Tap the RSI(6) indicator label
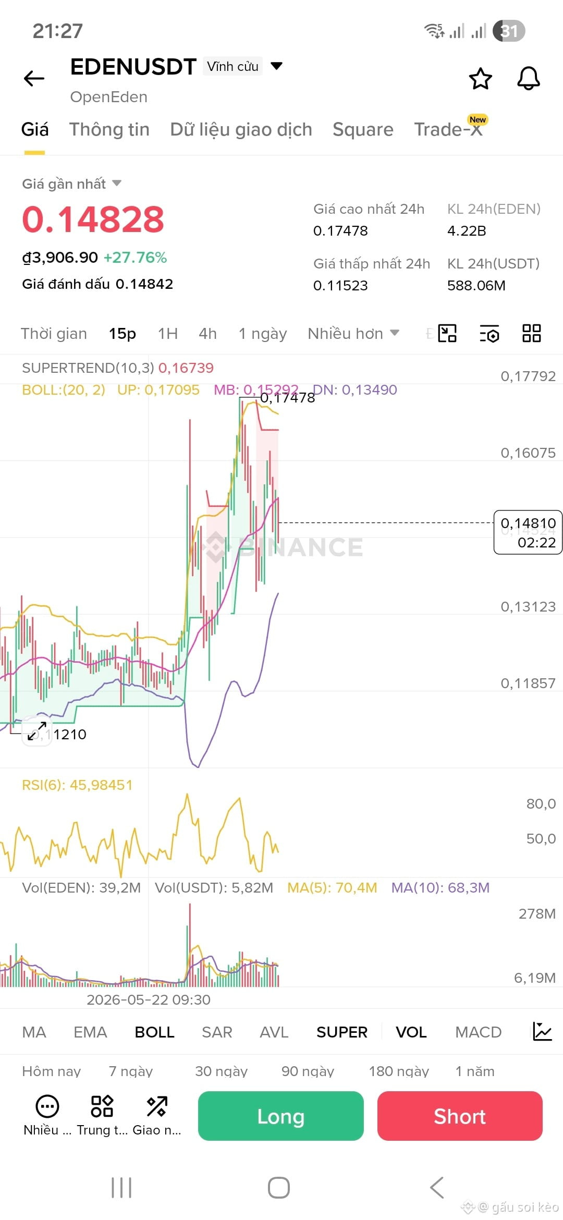Screen dimensions: 563x1220 point(77,785)
